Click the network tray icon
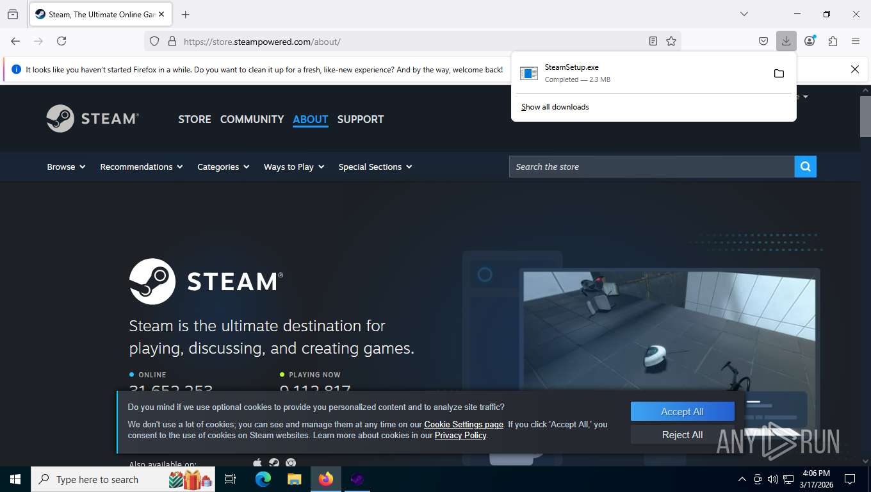The height and width of the screenshot is (492, 871). (788, 479)
